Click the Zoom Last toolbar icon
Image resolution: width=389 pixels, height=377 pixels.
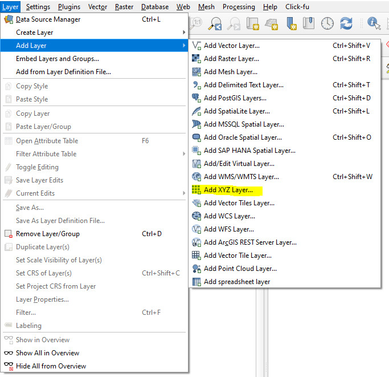pyautogui.click(x=215, y=23)
